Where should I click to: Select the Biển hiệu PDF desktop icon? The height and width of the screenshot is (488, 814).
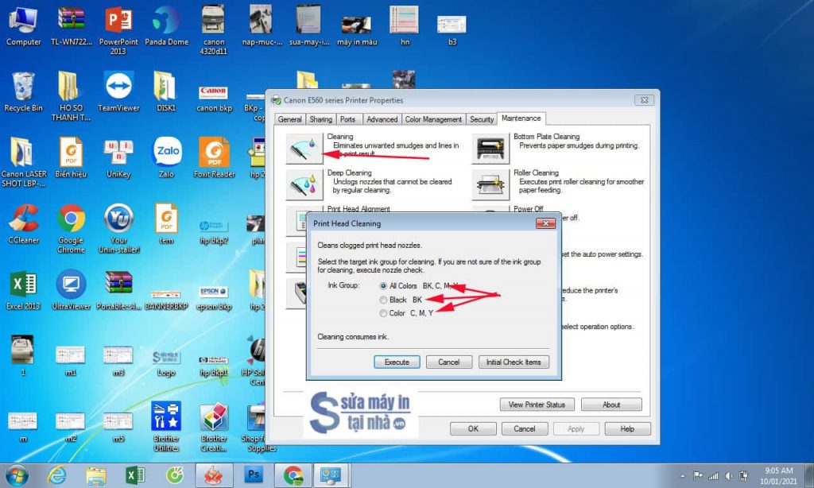71,158
